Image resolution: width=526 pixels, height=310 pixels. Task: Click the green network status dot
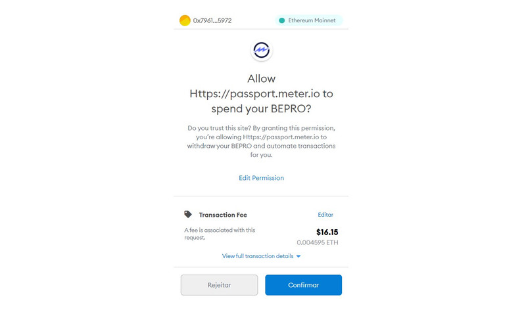pyautogui.click(x=282, y=20)
